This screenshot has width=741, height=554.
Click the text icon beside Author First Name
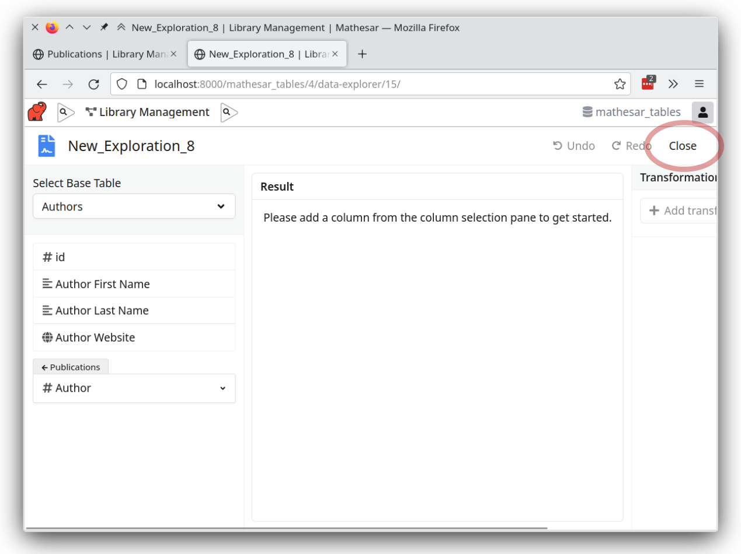pos(47,283)
